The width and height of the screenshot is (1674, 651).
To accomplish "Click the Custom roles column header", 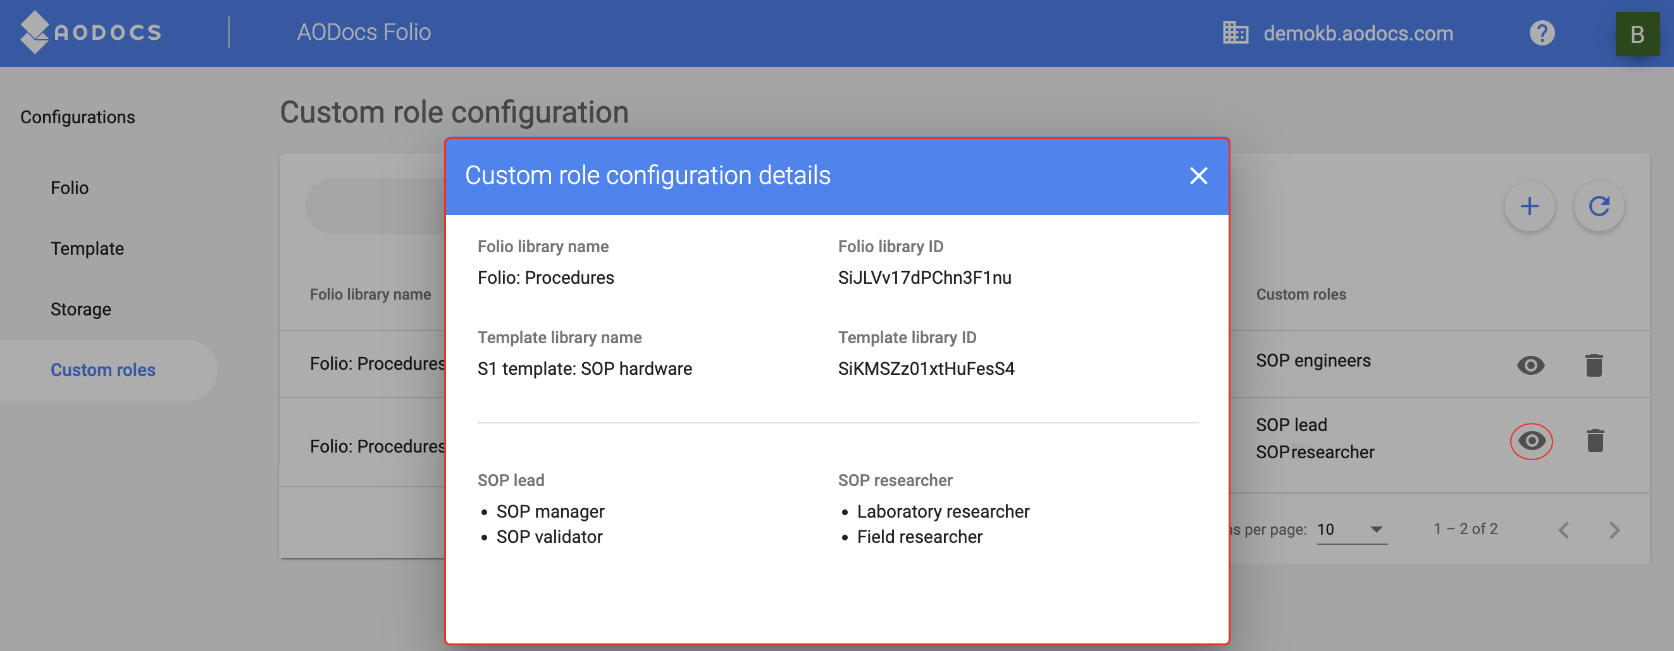I will [1300, 295].
